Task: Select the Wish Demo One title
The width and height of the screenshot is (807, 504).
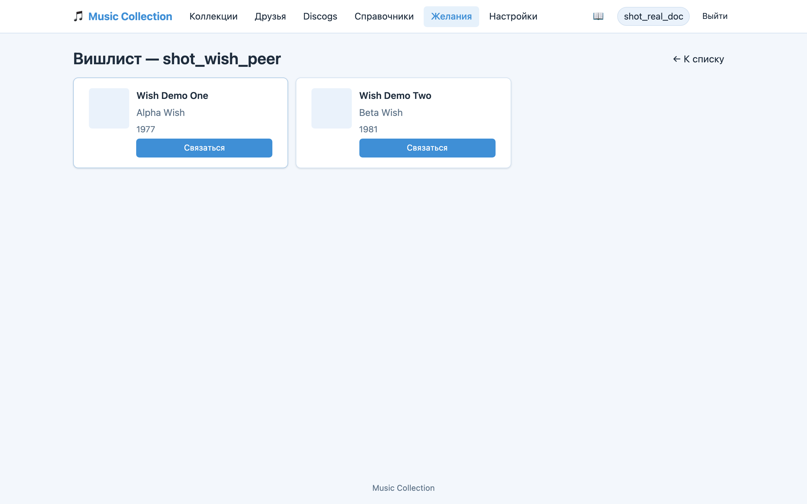Action: pyautogui.click(x=172, y=96)
